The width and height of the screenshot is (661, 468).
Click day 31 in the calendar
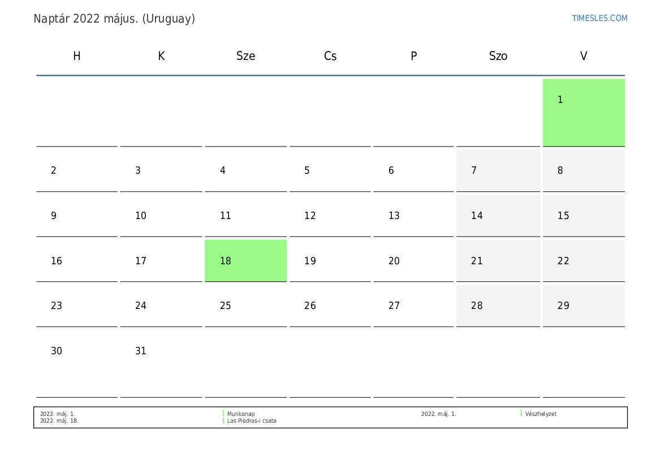(161, 363)
